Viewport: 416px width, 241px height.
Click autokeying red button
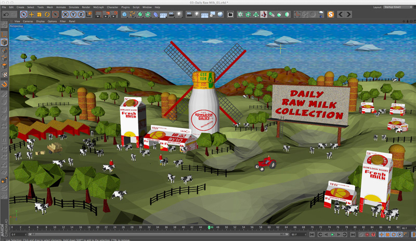(x=367, y=235)
